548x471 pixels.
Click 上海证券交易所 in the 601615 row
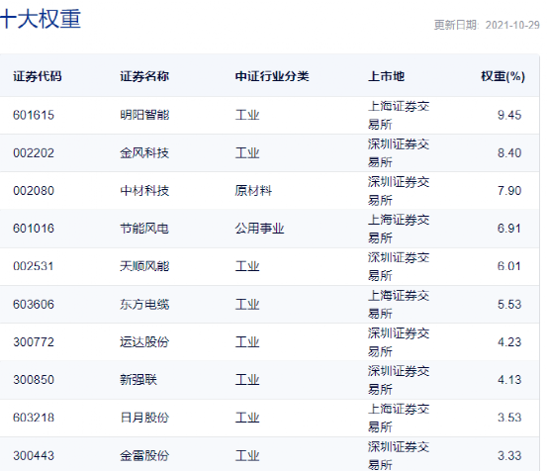[x=399, y=115]
